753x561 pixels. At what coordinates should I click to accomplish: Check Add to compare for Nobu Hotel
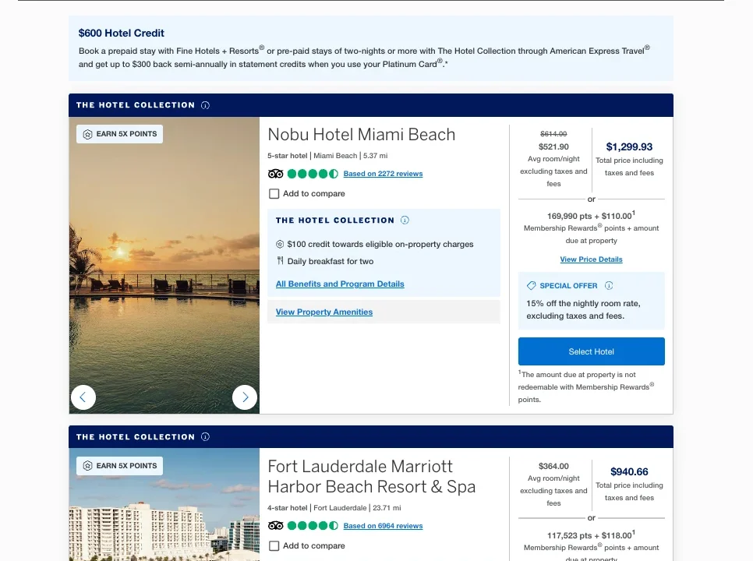click(x=274, y=194)
